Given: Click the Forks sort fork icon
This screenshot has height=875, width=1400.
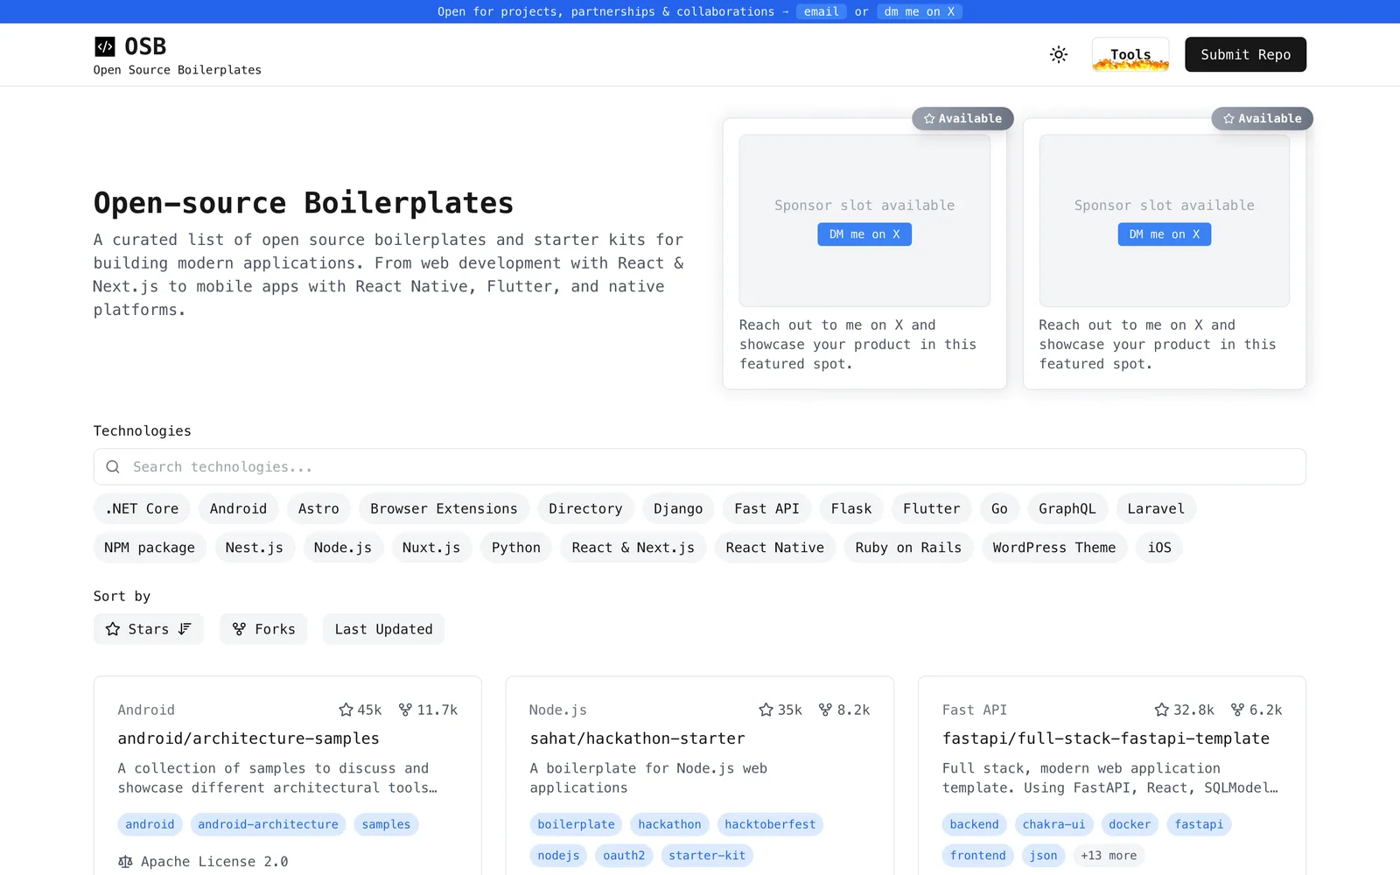Looking at the screenshot, I should point(239,629).
